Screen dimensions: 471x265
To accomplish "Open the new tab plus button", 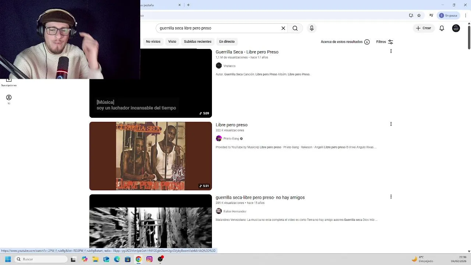I will click(188, 5).
